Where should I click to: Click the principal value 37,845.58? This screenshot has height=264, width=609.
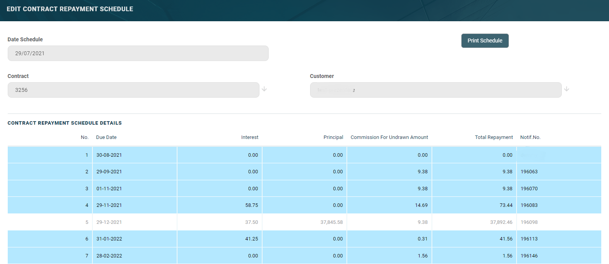(331, 222)
